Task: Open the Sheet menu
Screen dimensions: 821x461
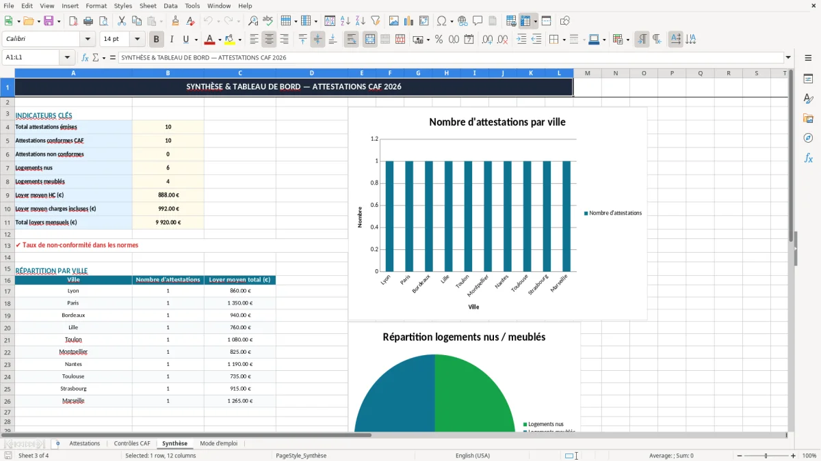Action: (148, 5)
